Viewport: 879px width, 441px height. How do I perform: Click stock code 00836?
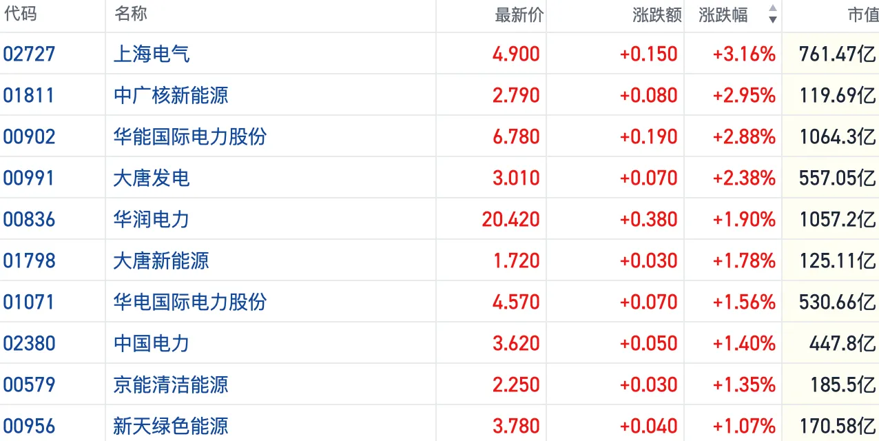29,219
